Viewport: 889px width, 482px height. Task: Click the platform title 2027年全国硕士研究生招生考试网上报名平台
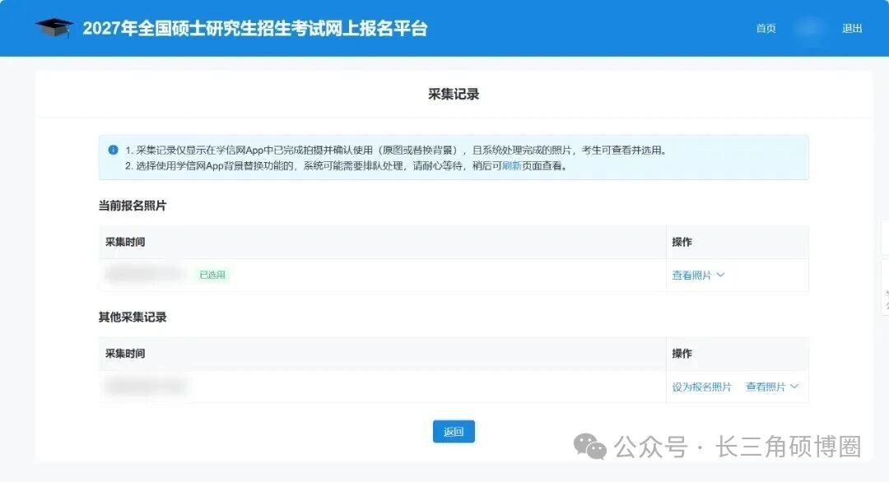[255, 28]
